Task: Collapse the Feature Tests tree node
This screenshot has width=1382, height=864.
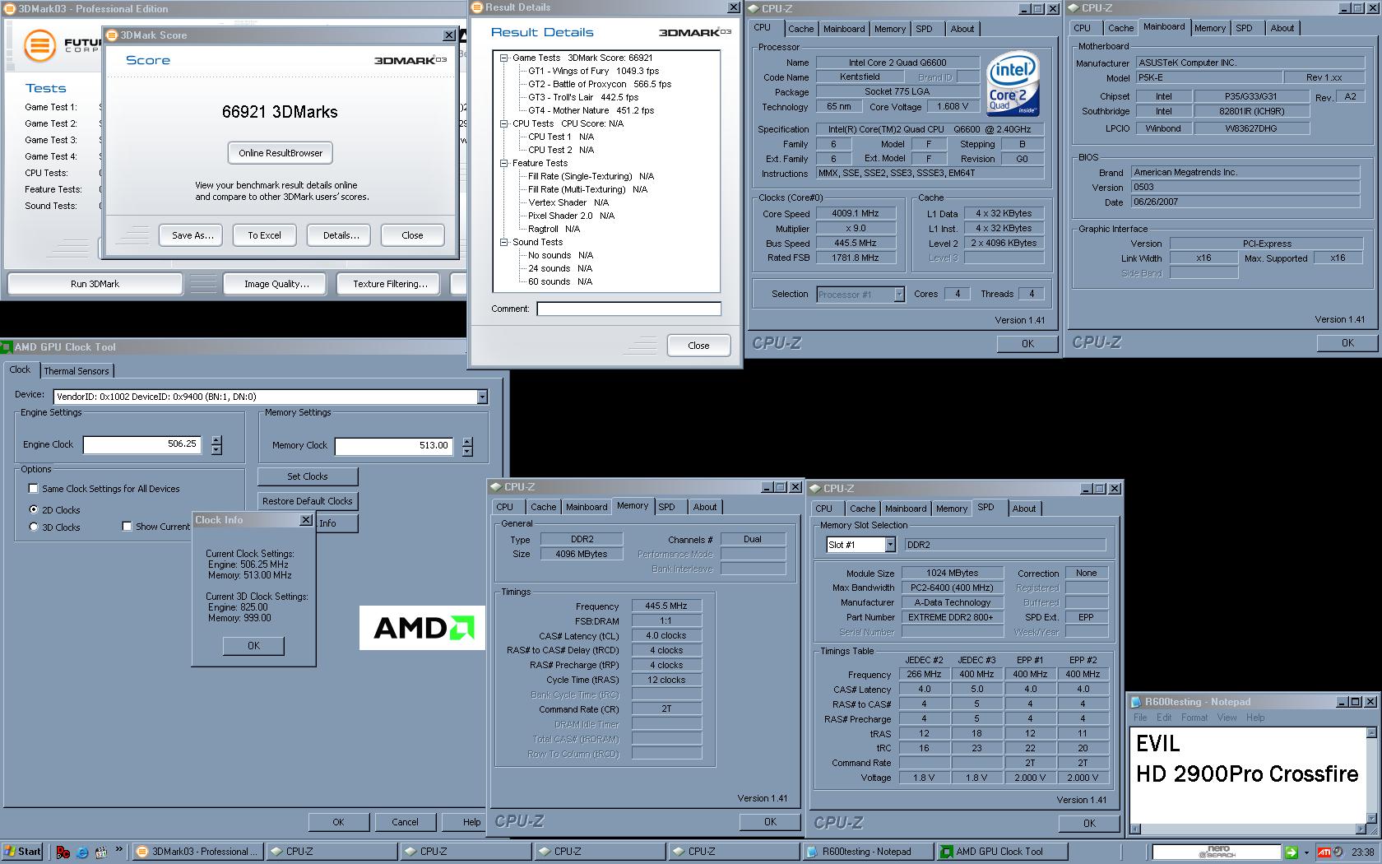Action: [504, 163]
